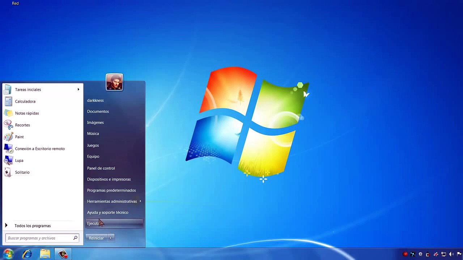Viewport: 463px width, 260px height.
Task: Open Imágenes library
Action: (95, 122)
